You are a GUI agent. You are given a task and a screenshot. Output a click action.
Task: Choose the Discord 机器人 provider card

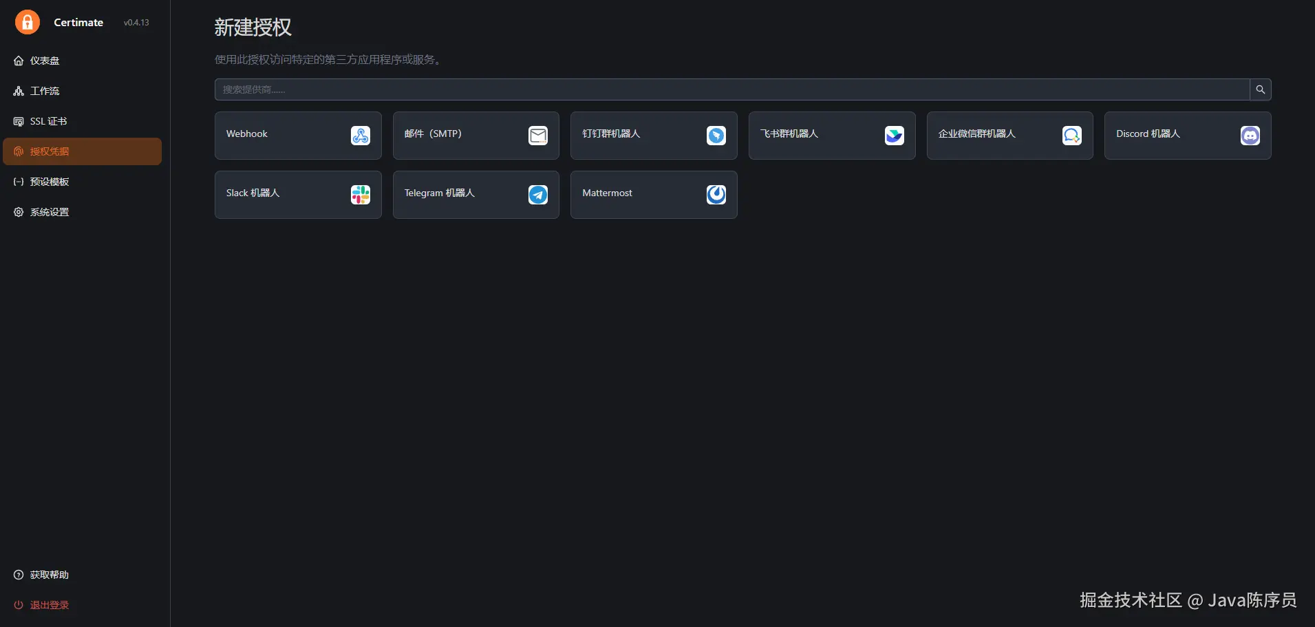click(x=1188, y=136)
